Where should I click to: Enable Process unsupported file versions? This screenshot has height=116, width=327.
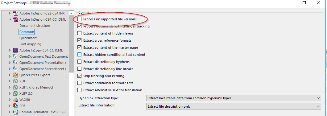coord(80,19)
